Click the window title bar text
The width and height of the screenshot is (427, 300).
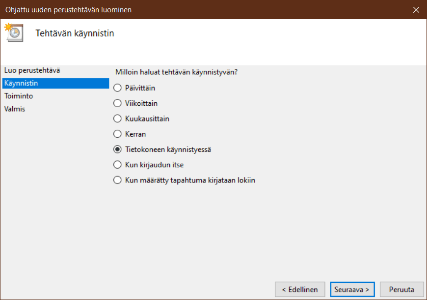pos(68,10)
